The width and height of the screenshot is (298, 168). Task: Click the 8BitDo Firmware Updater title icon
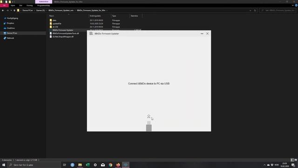tap(91, 34)
